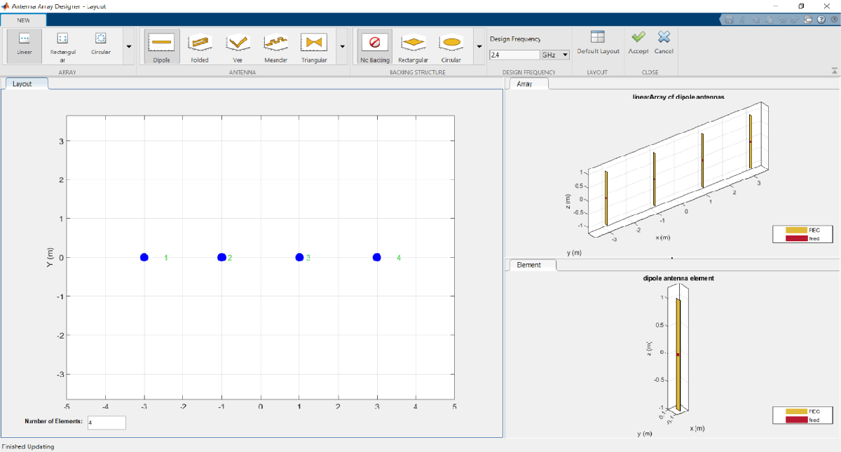Select the Triangular bowtie antenna

pyautogui.click(x=314, y=46)
